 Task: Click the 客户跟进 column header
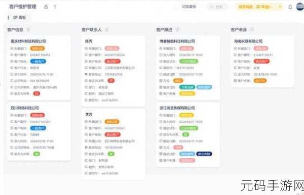(164, 30)
